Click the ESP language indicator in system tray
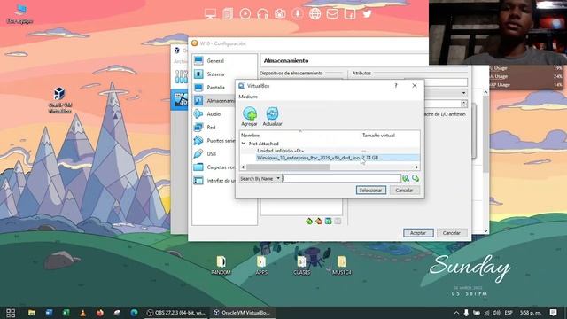567x319 pixels. click(509, 313)
